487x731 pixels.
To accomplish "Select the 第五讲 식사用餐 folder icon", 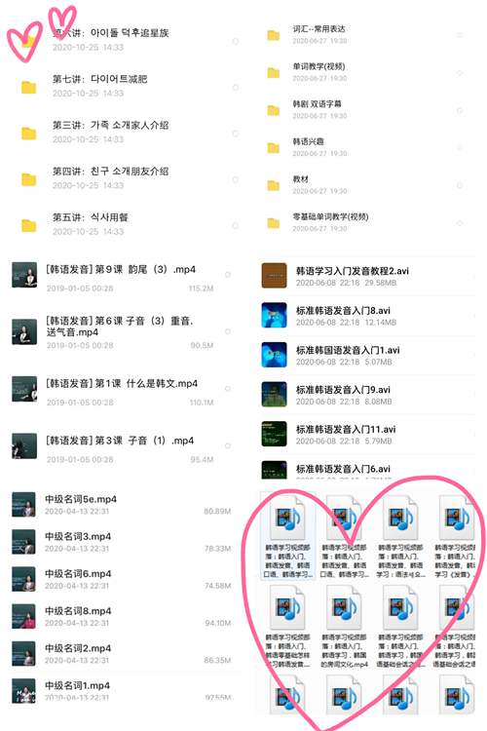I will tap(29, 226).
